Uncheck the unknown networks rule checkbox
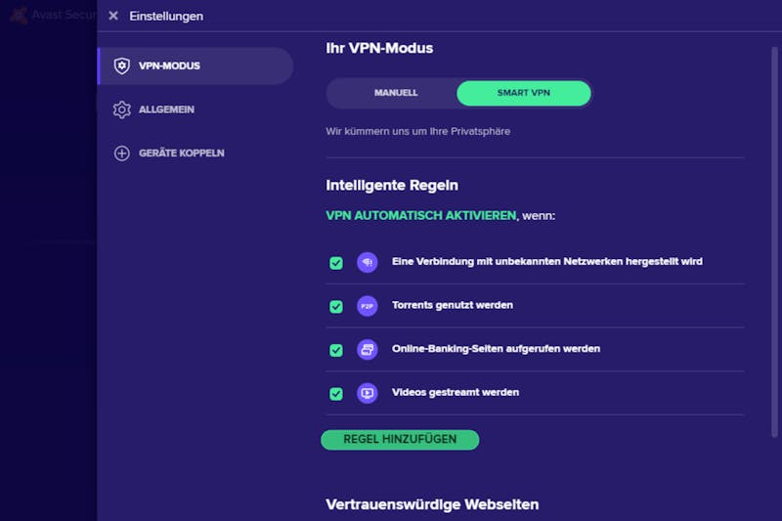Screen dimensions: 782x521 (336, 263)
